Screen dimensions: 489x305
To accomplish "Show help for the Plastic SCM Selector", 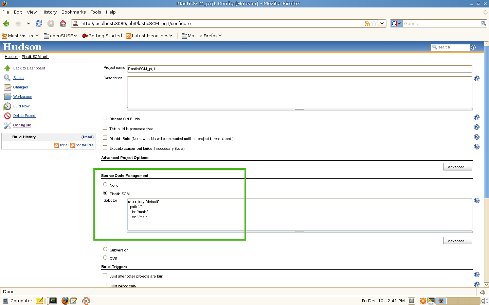I will click(477, 201).
